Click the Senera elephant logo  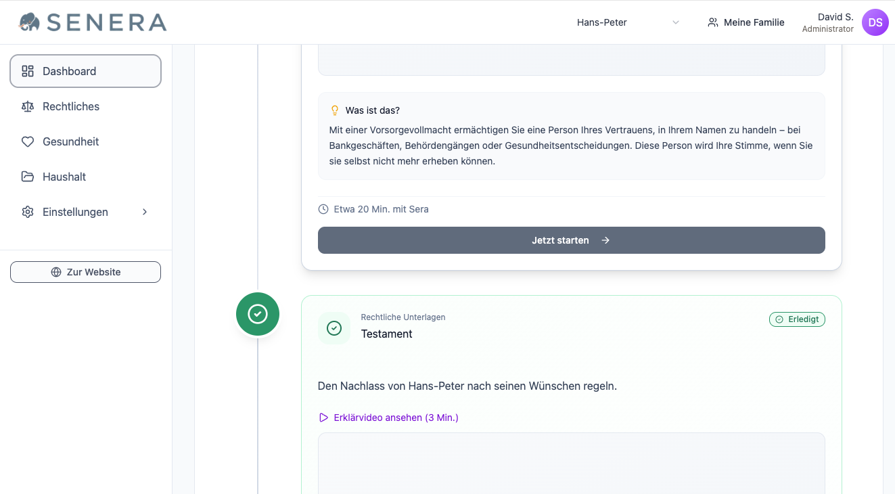click(30, 22)
